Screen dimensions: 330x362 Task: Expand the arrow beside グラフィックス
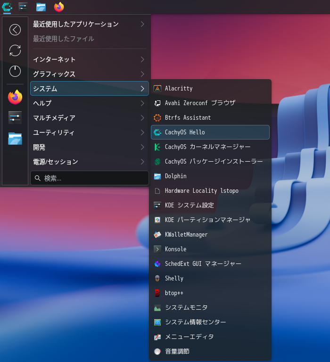pos(142,74)
